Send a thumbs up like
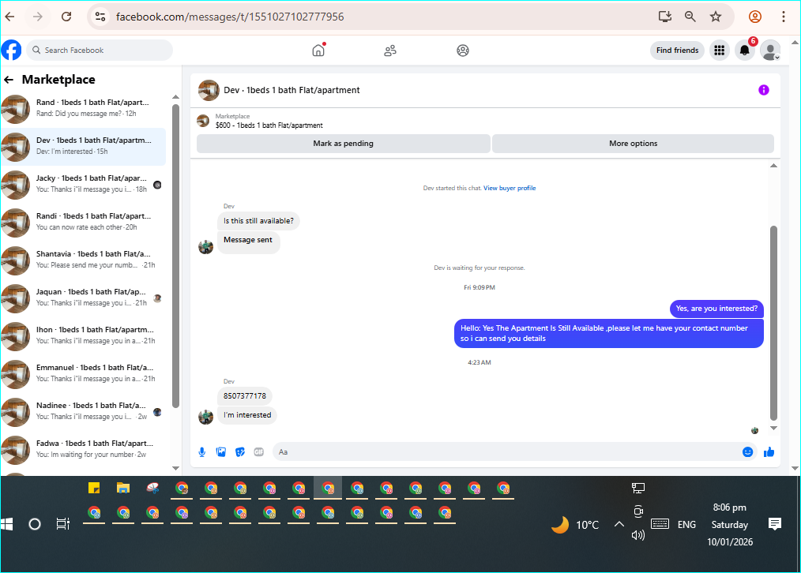The image size is (801, 573). click(769, 452)
